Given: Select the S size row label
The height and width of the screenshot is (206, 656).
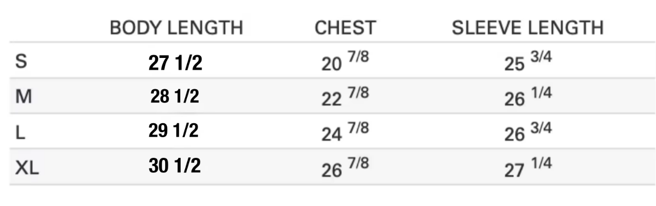Looking at the screenshot, I should (x=21, y=62).
